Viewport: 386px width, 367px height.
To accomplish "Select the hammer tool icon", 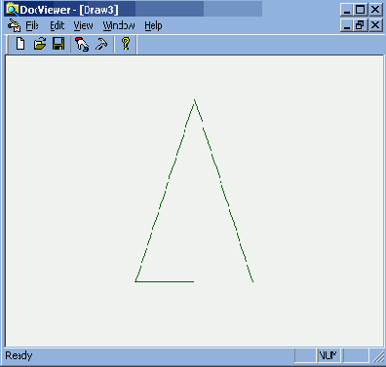I will tap(101, 44).
